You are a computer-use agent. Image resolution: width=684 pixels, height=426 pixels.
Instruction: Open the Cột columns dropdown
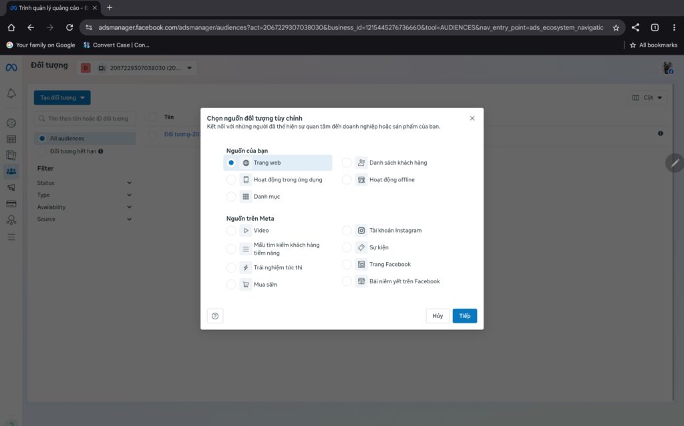click(x=647, y=98)
